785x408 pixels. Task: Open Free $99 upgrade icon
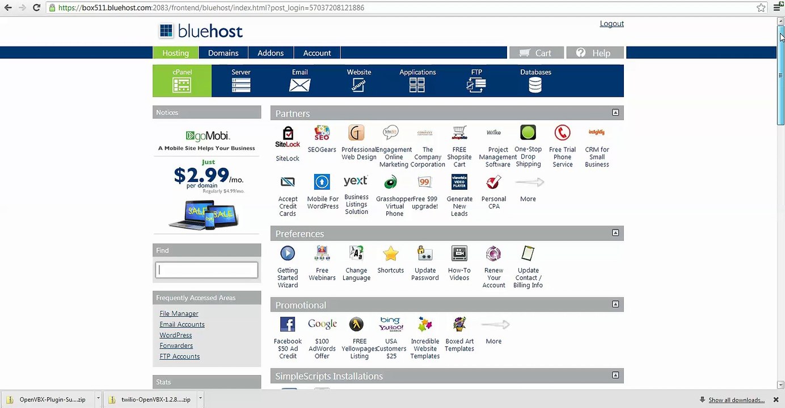click(425, 182)
